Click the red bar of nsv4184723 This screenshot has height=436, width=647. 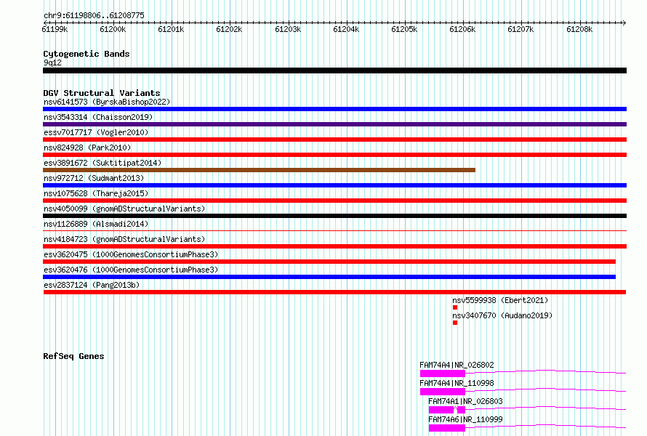[334, 246]
